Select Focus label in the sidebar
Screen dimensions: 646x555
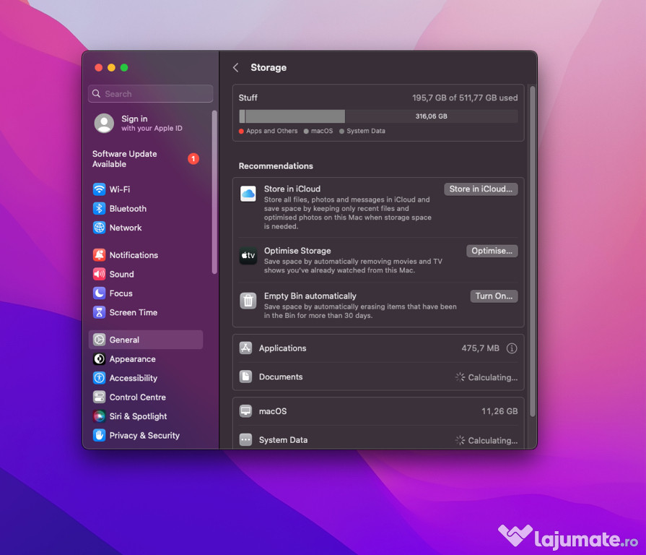pos(121,293)
